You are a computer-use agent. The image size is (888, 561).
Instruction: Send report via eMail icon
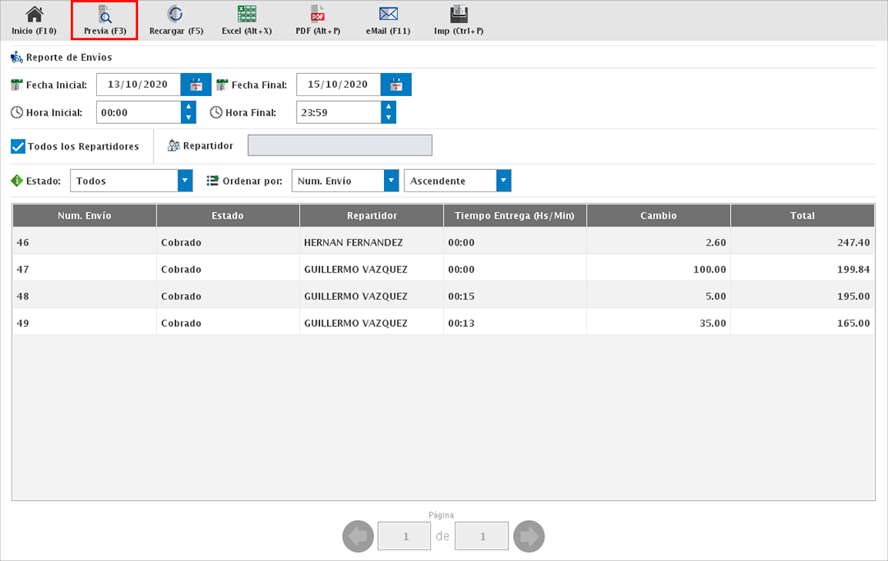[x=388, y=21]
